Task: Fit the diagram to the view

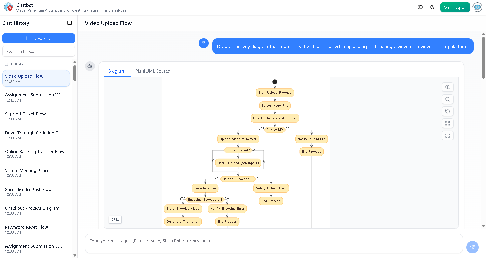Action: pos(448,135)
